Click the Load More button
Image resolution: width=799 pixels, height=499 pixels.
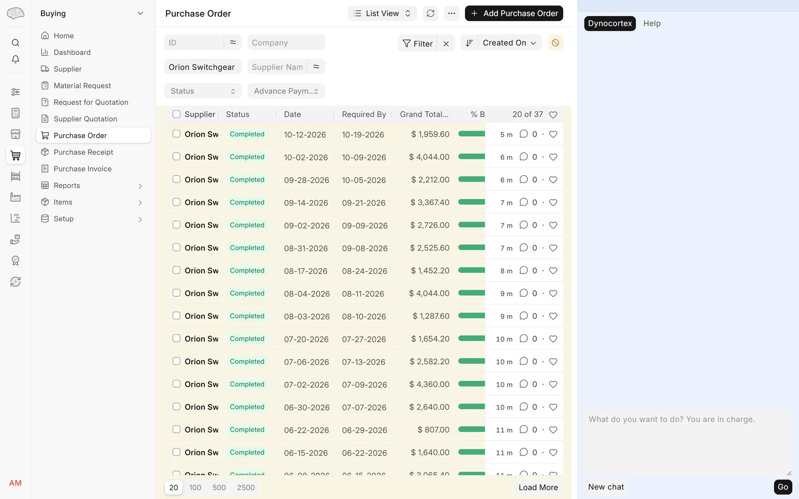click(x=538, y=488)
